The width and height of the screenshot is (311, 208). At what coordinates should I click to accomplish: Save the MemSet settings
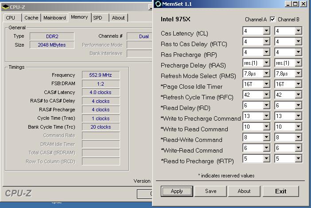(210, 191)
